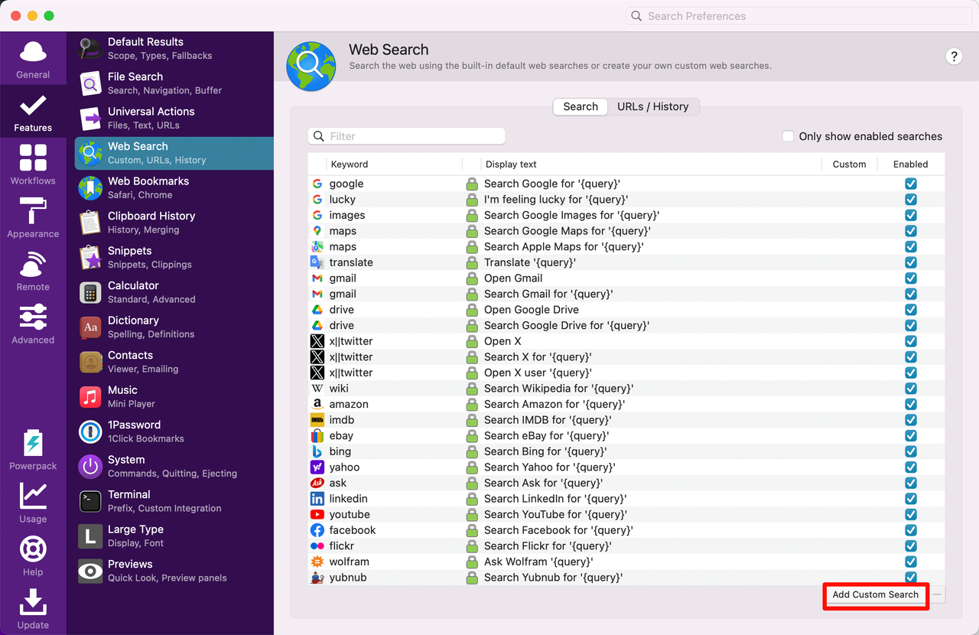Screen dimensions: 979x635
Task: Click the Update download icon
Action: (x=33, y=608)
